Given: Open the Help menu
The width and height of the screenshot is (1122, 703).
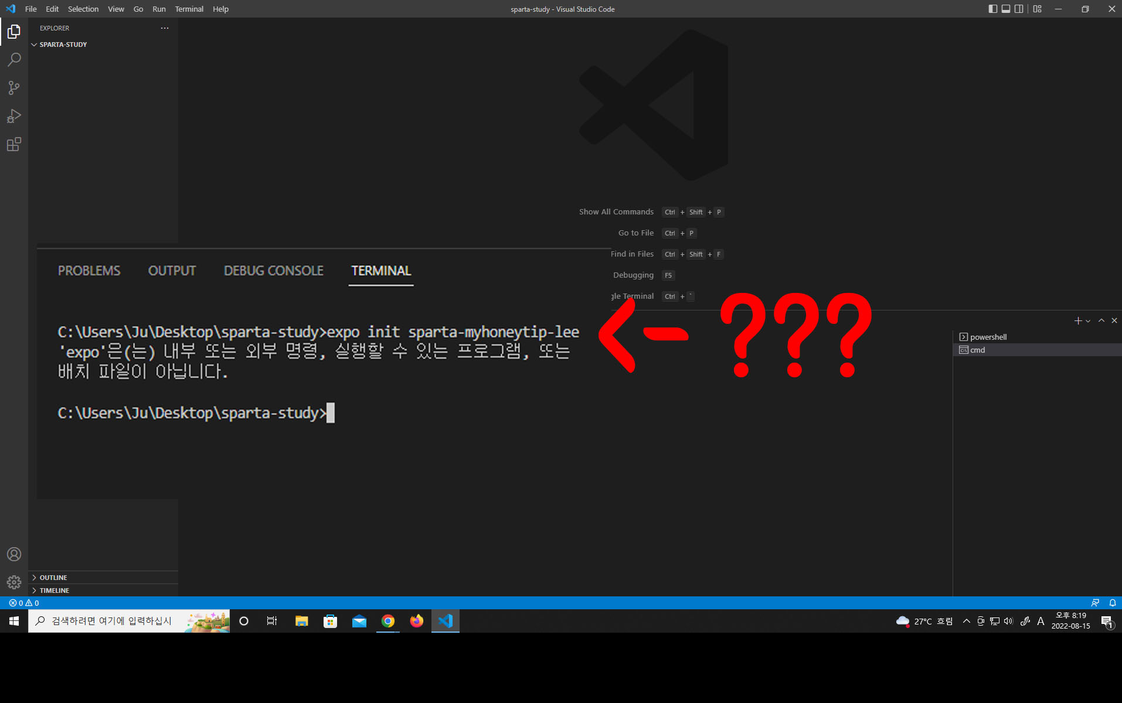Looking at the screenshot, I should [220, 9].
